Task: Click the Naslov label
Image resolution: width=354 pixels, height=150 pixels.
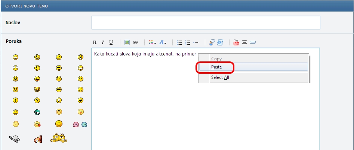Action: (x=13, y=22)
